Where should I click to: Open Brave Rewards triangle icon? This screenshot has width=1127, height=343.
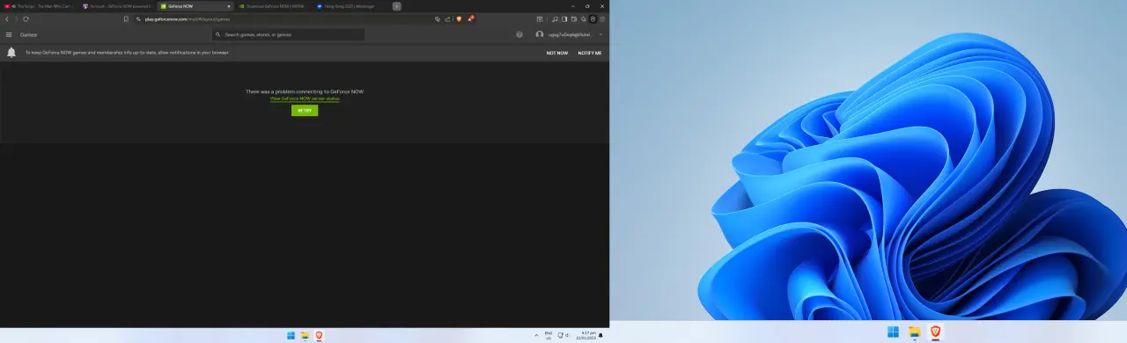[x=470, y=18]
